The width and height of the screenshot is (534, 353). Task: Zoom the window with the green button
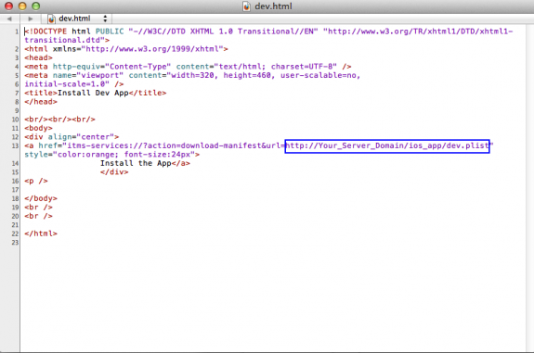[36, 6]
